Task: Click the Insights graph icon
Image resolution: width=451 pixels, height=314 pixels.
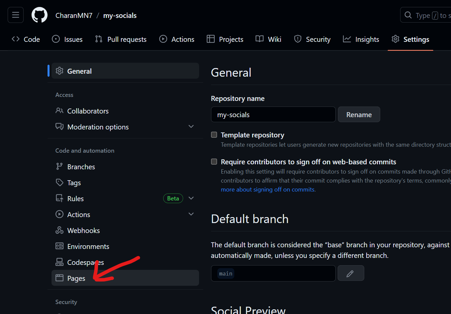Action: click(347, 39)
